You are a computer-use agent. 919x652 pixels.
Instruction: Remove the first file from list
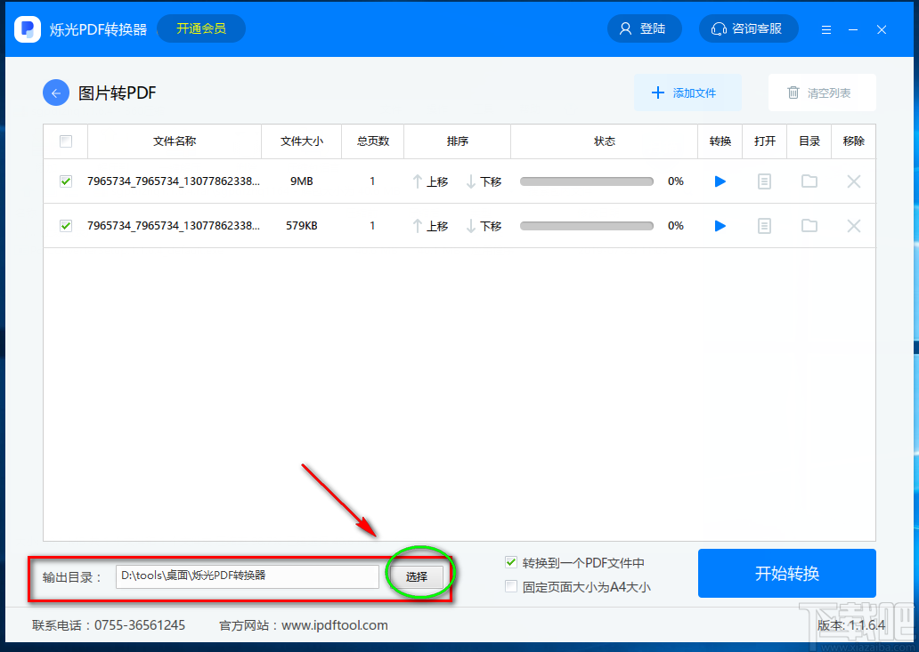click(x=854, y=181)
